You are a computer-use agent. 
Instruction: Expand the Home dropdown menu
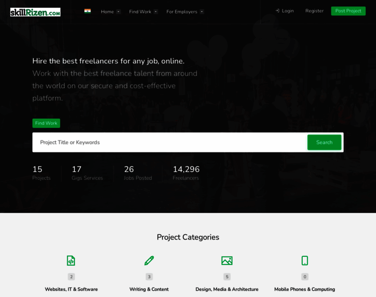[x=110, y=11]
